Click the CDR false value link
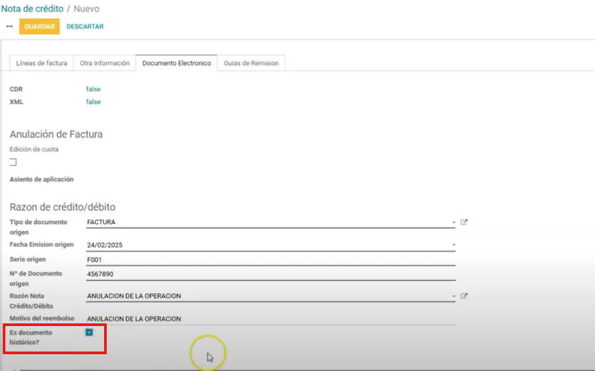This screenshot has width=595, height=371. [x=93, y=89]
